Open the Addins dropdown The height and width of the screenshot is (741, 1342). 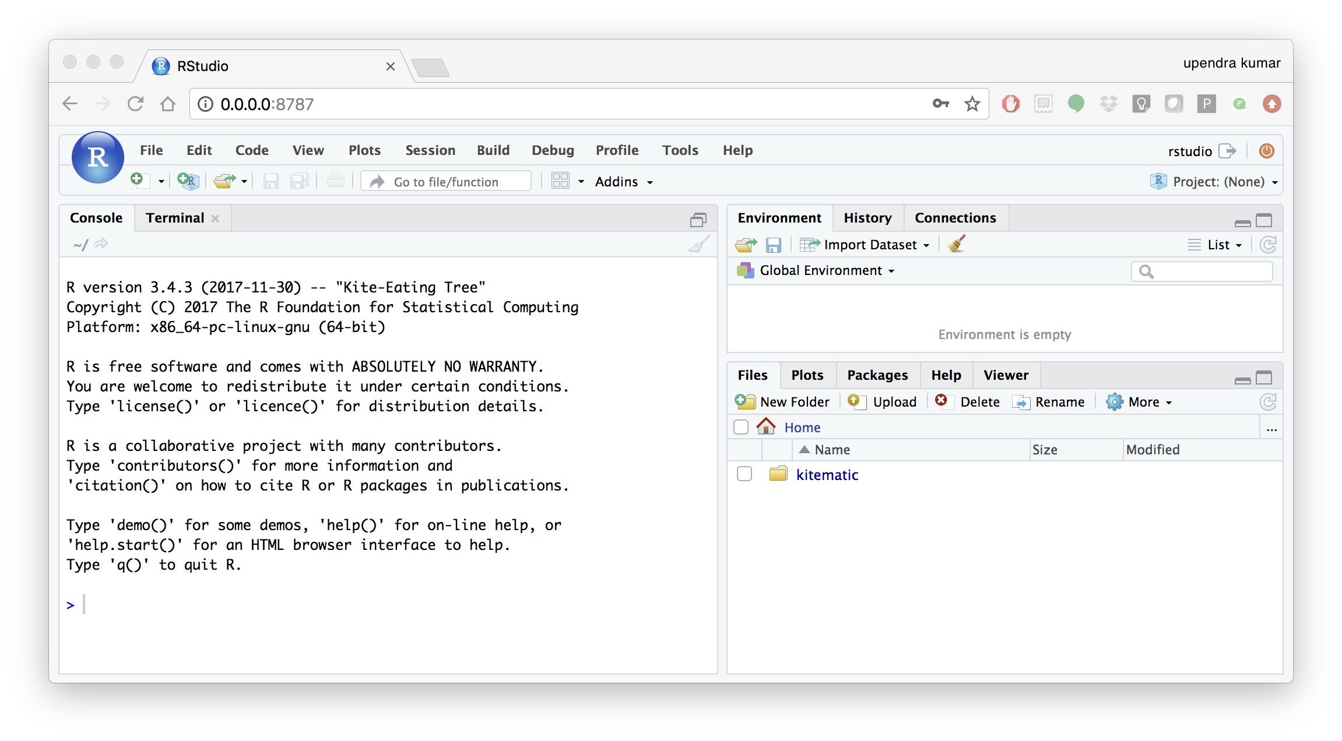pos(624,182)
